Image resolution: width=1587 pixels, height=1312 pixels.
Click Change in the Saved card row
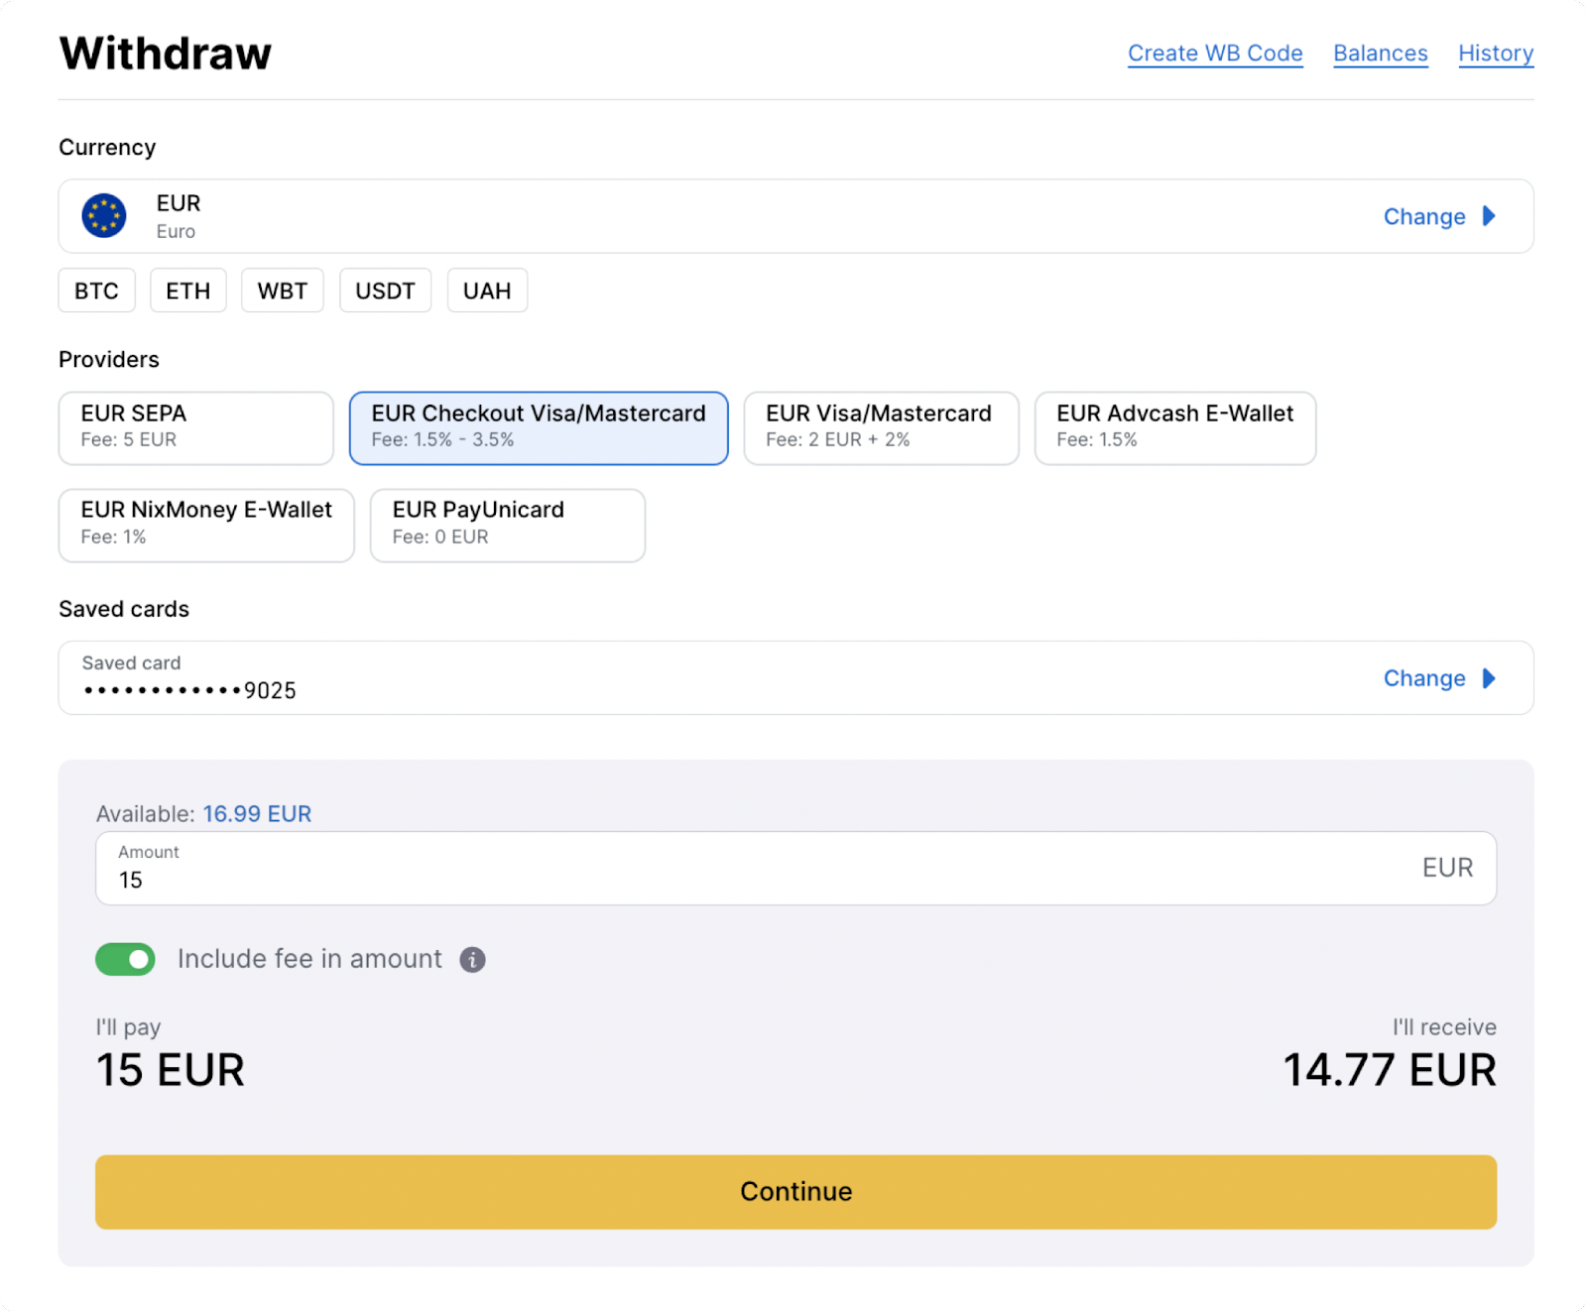coord(1424,678)
